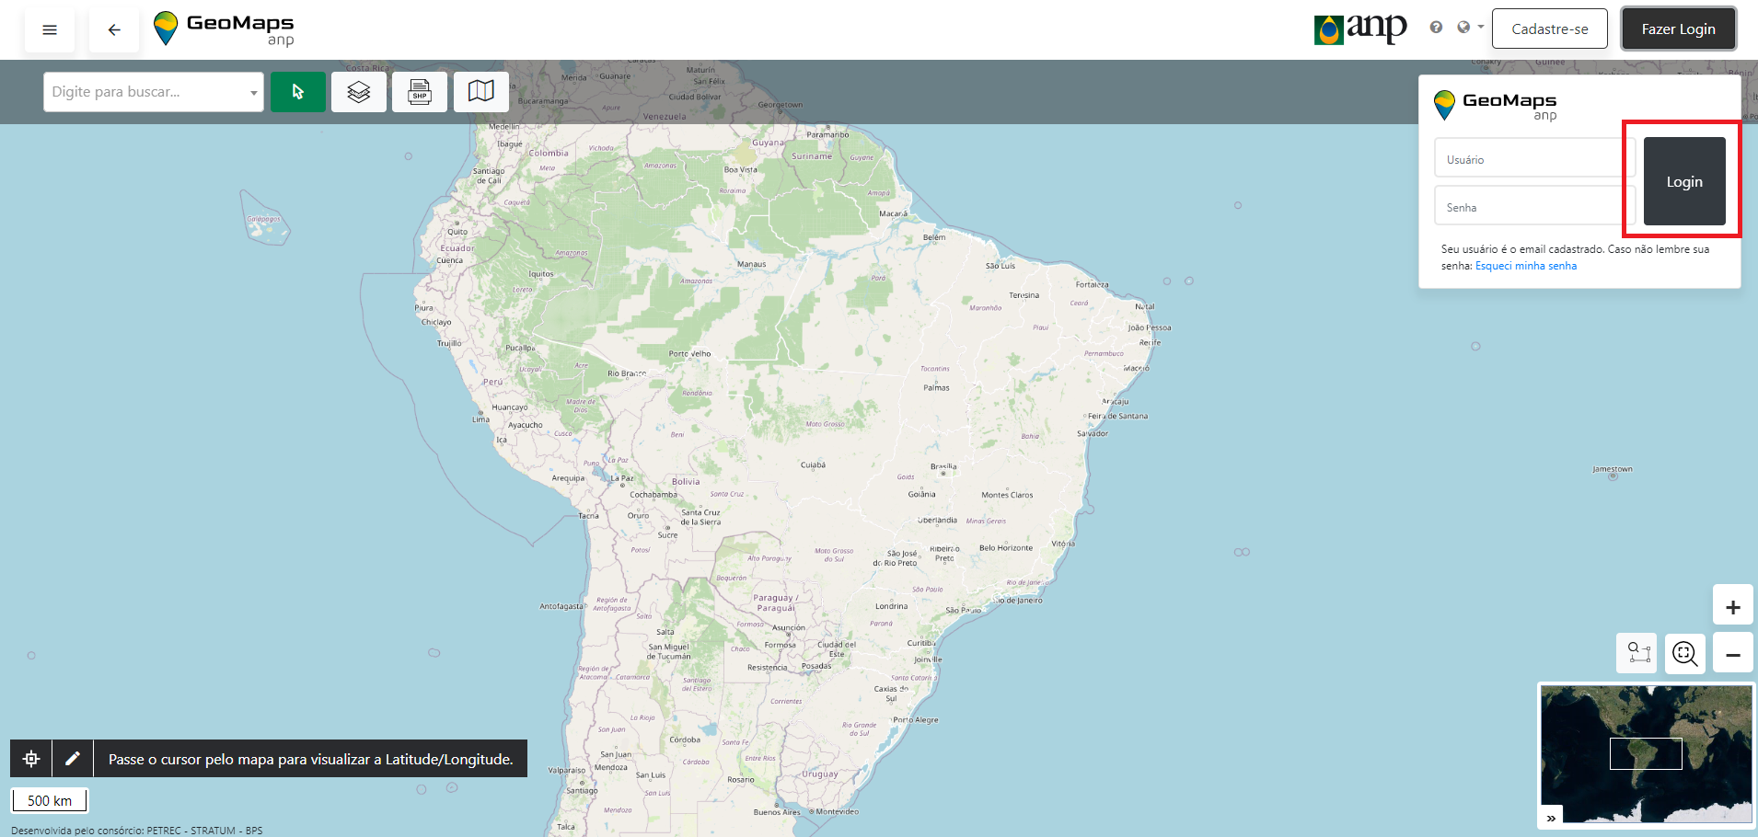This screenshot has width=1758, height=837.
Task: Open the 'Esqueci minha senha' link
Action: point(1526,266)
